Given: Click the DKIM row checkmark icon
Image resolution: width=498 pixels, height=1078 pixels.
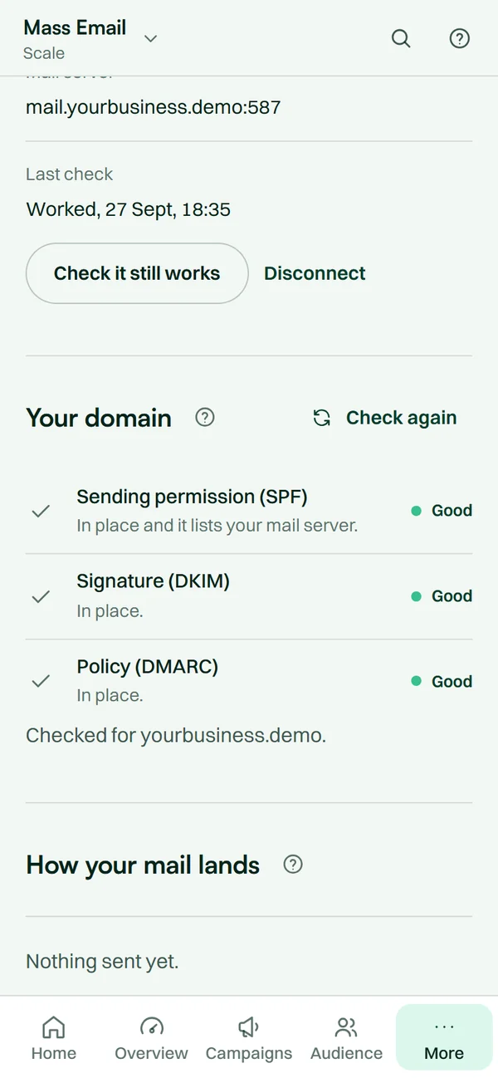Looking at the screenshot, I should (x=41, y=596).
